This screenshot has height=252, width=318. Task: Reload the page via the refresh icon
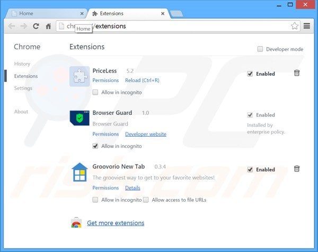(x=36, y=26)
